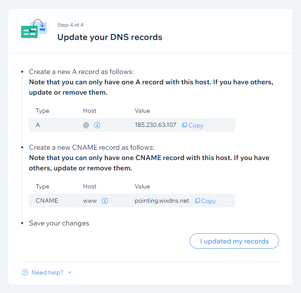
Task: Click the @ host value
Action: (x=86, y=125)
